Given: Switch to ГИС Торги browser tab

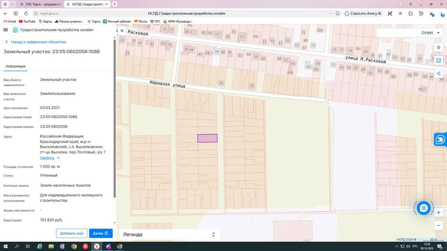Looking at the screenshot, I should 41,4.
